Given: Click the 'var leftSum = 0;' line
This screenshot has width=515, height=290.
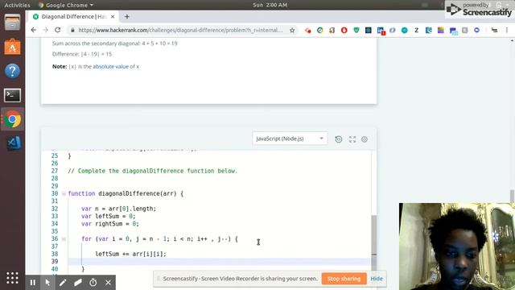Looking at the screenshot, I should click(x=109, y=216).
